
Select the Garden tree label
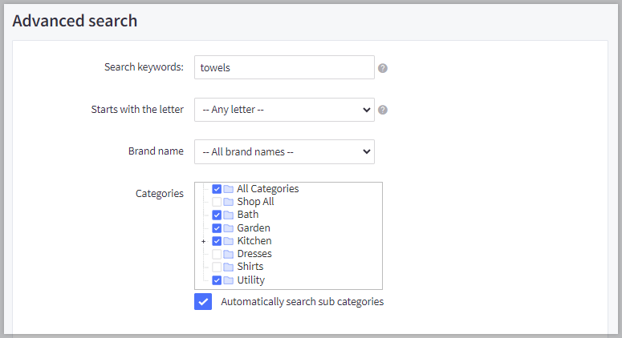pyautogui.click(x=254, y=228)
